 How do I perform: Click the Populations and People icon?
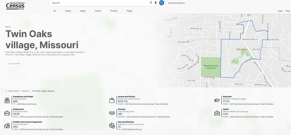(7, 100)
